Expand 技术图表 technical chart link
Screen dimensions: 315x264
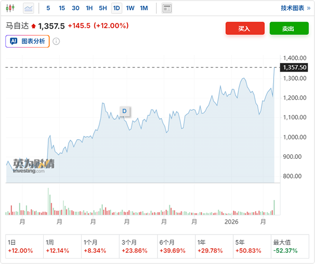click(x=295, y=8)
